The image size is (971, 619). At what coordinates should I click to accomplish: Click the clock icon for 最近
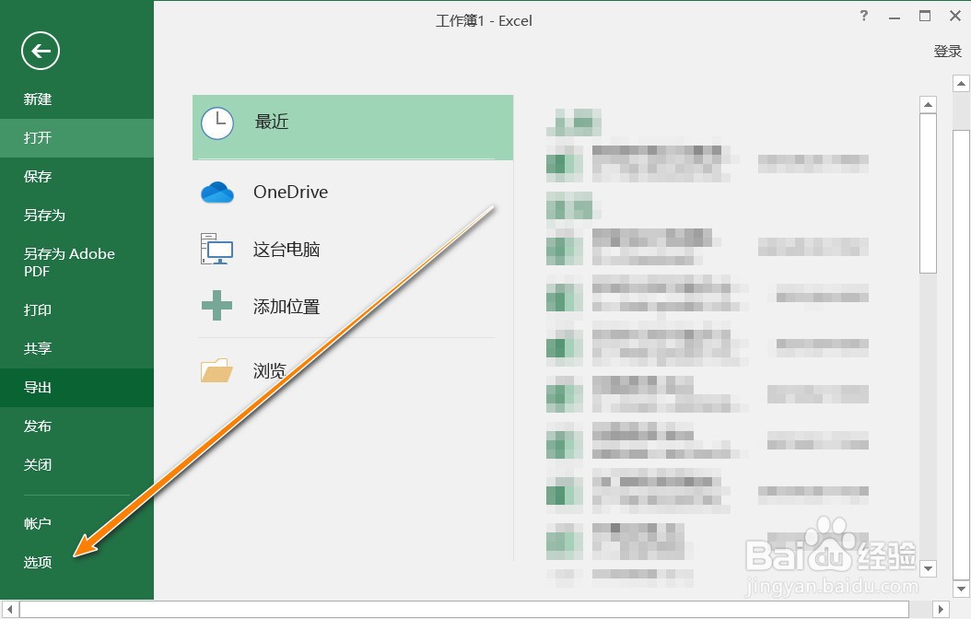217,123
